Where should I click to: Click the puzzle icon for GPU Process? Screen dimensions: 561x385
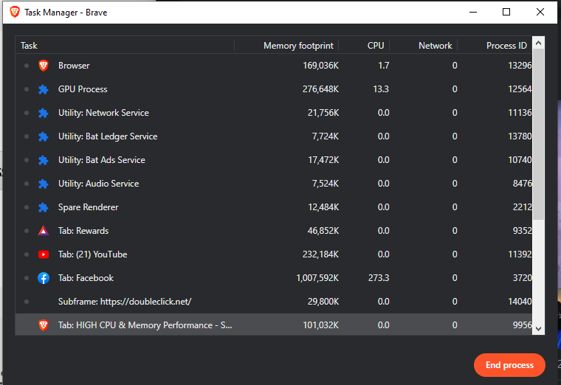(44, 89)
